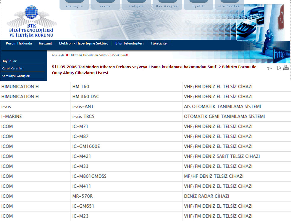Click the 'IC-M801GMDSS' model cell
This screenshot has height=221, width=291.
[x=126, y=176]
